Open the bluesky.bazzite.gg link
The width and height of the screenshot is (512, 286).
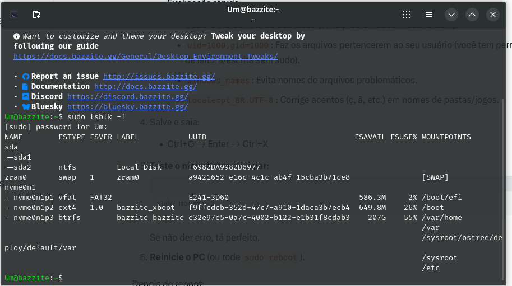(x=127, y=106)
